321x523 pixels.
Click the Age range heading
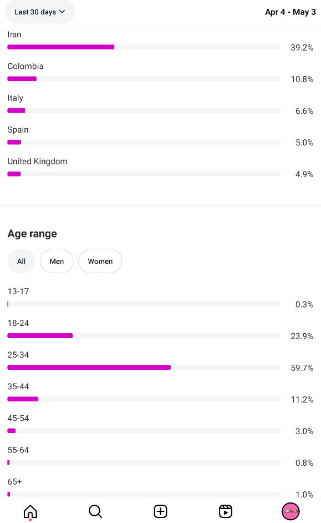click(x=32, y=234)
